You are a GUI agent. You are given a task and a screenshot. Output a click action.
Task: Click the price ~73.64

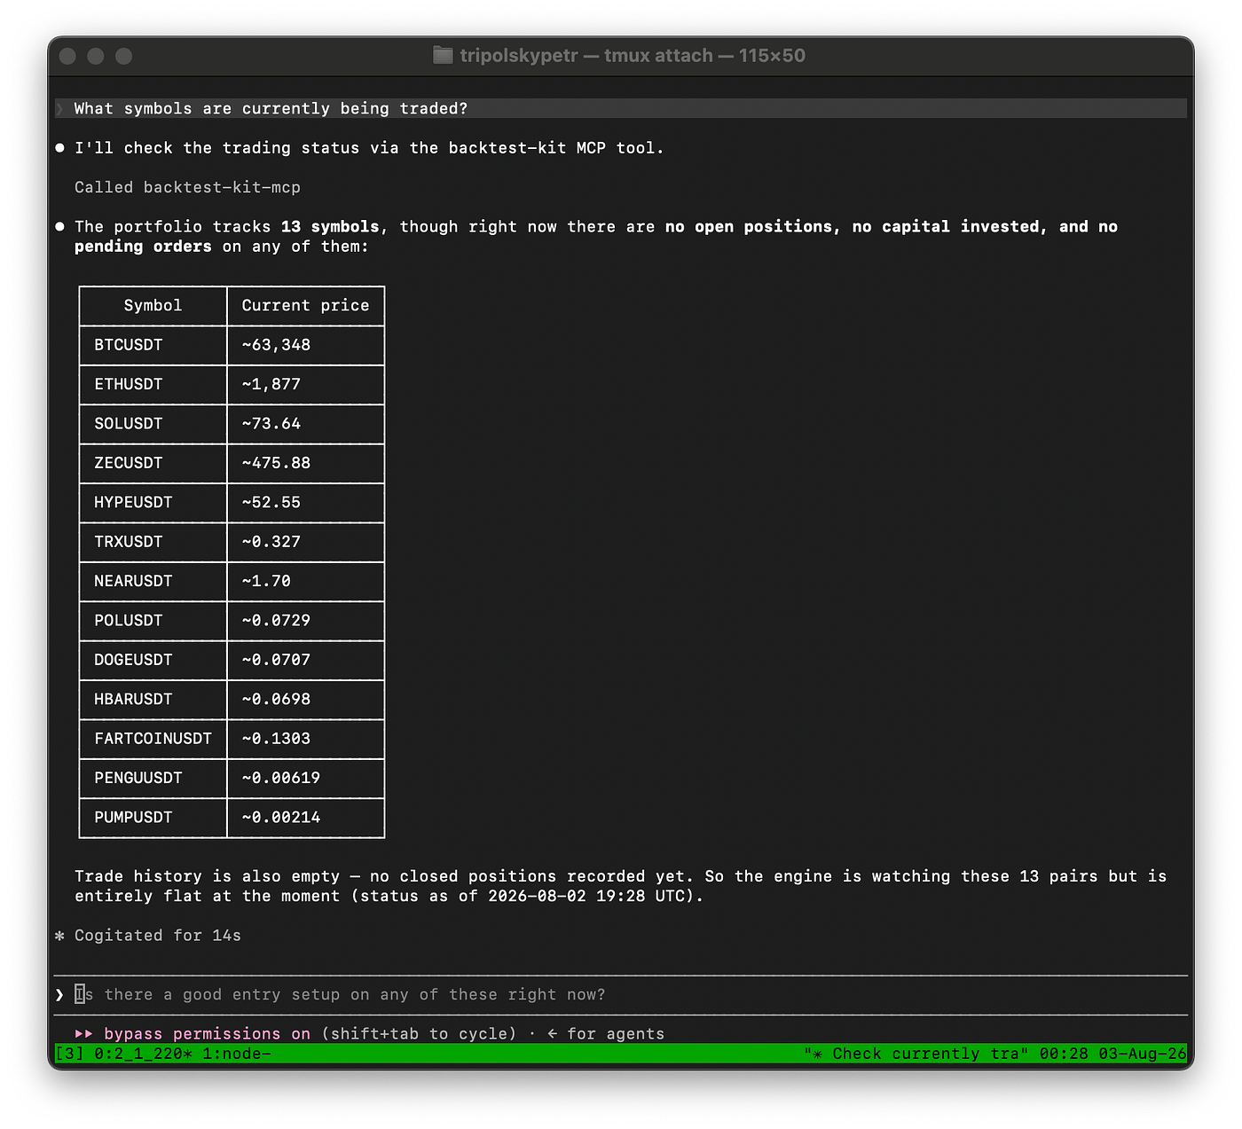click(x=271, y=424)
